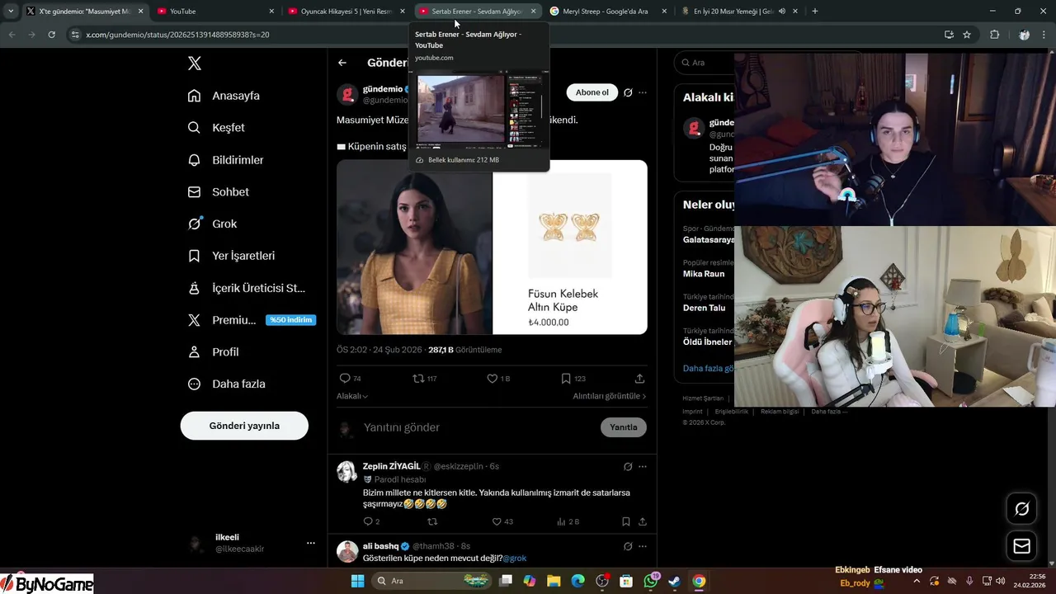Open Daha fazla menu in sidebar

click(226, 384)
